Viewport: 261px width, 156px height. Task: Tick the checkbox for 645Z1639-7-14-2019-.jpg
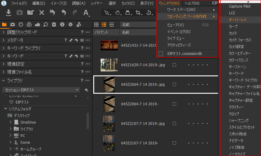[174, 65]
